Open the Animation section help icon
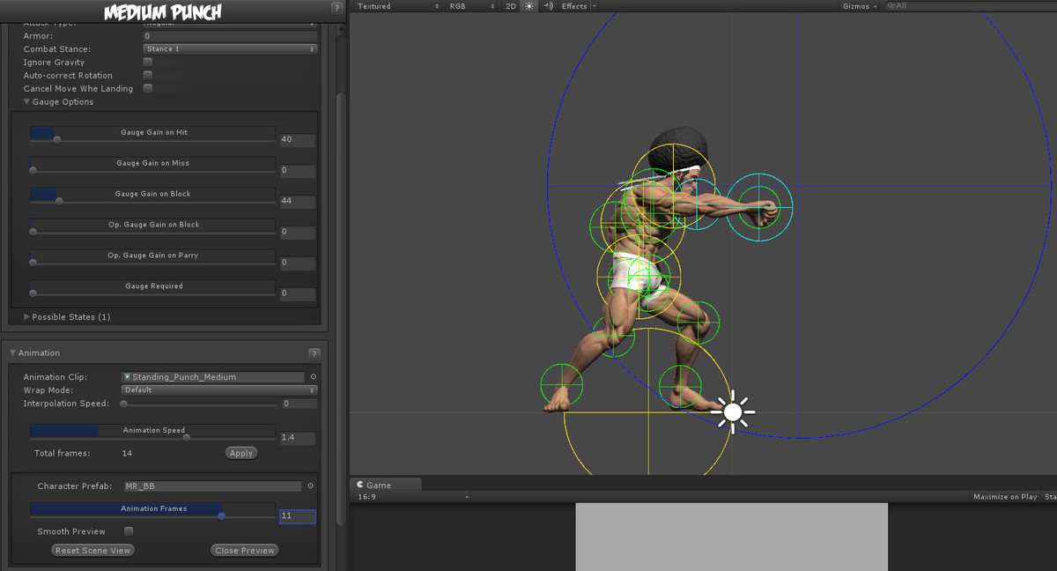The image size is (1057, 571). click(x=314, y=353)
